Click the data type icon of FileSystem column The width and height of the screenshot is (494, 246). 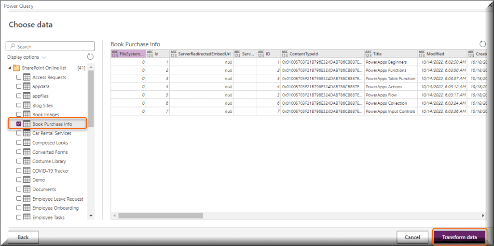pos(115,54)
